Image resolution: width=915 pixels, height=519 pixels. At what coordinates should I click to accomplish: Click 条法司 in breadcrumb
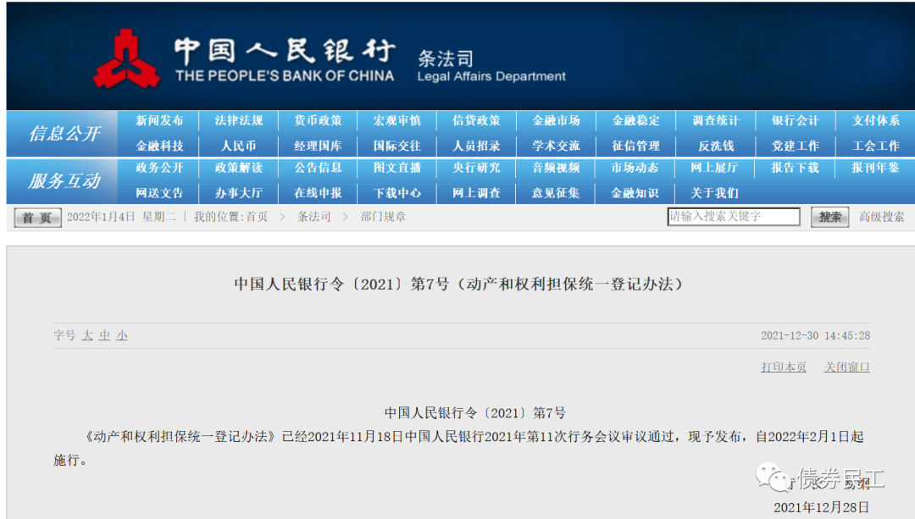click(x=313, y=217)
